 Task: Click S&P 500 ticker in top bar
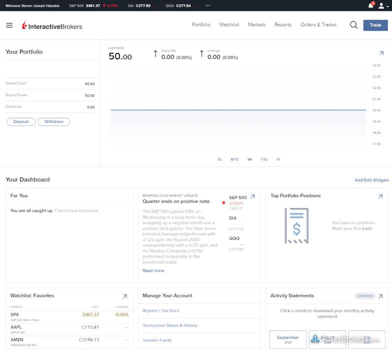[x=93, y=5]
